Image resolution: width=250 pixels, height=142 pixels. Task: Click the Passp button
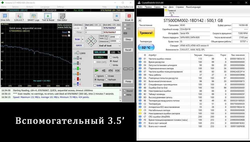[128, 81]
